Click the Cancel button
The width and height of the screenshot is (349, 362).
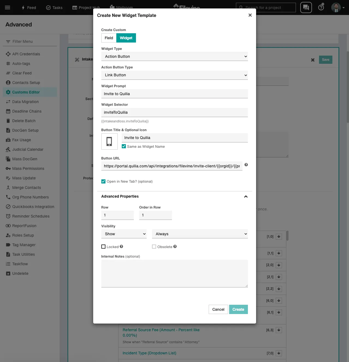tap(218, 309)
